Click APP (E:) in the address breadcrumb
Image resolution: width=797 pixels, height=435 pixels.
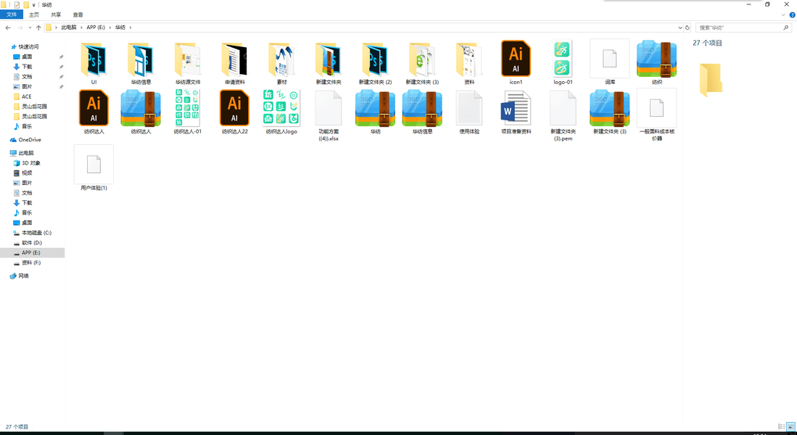tap(96, 28)
